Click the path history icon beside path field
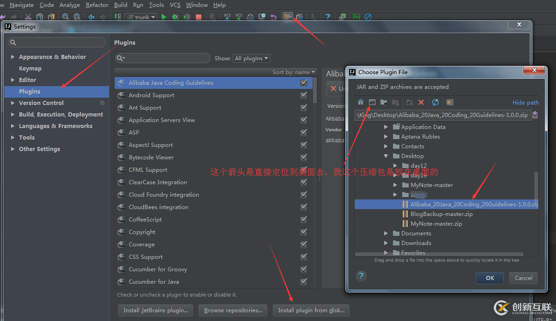556x321 pixels. tap(535, 115)
